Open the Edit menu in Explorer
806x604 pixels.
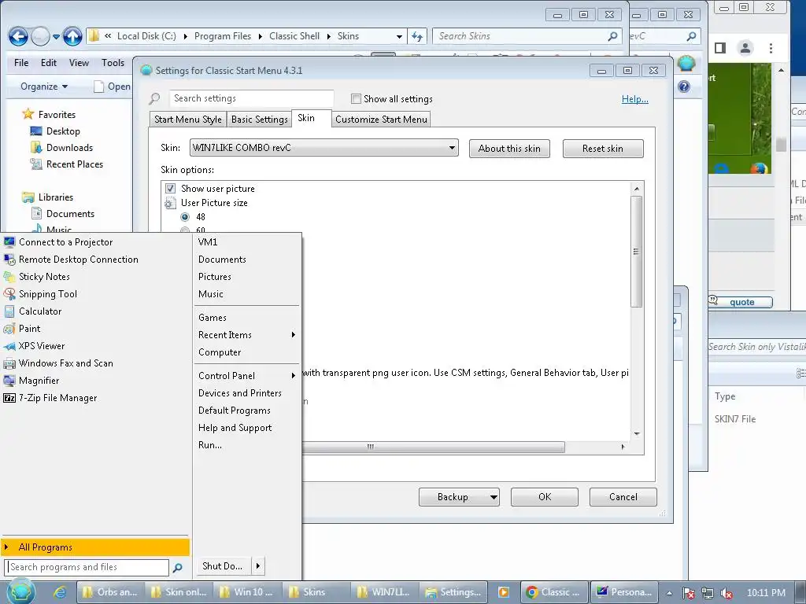[49, 63]
